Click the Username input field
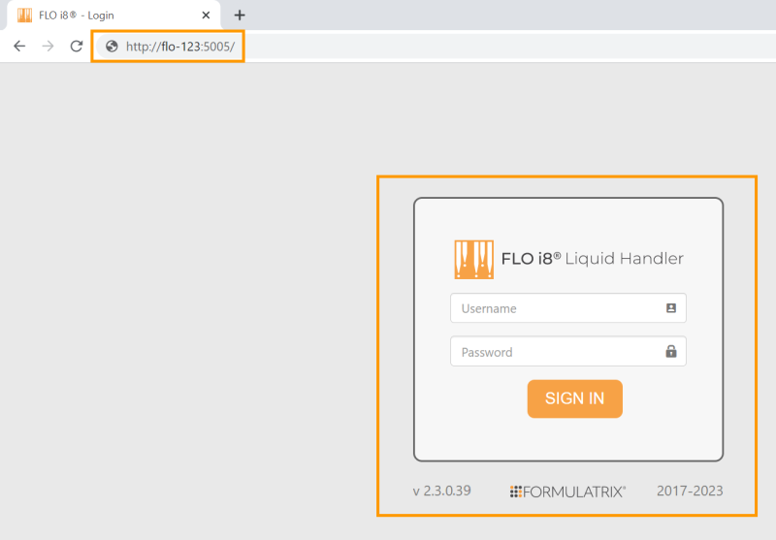Viewport: 776px width, 540px height. click(x=568, y=308)
